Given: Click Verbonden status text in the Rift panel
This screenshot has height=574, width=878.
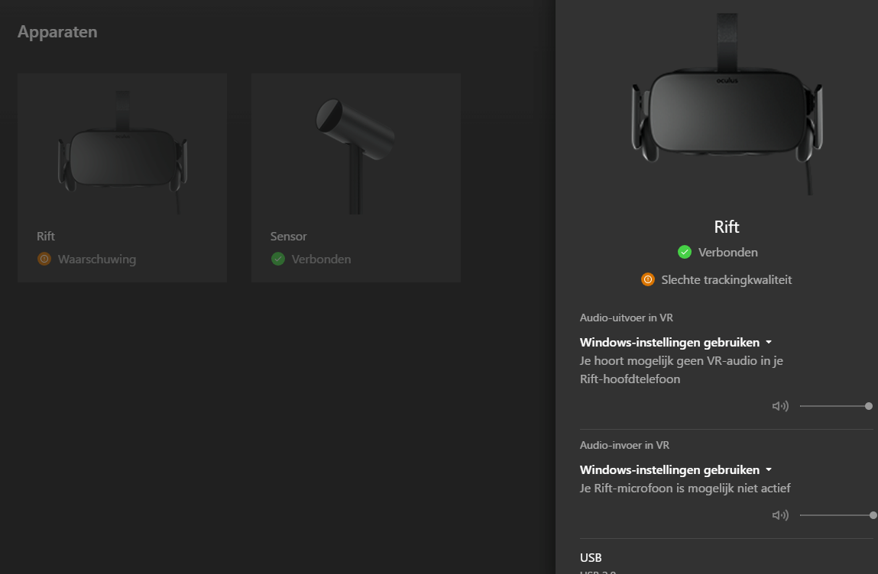Looking at the screenshot, I should [728, 253].
